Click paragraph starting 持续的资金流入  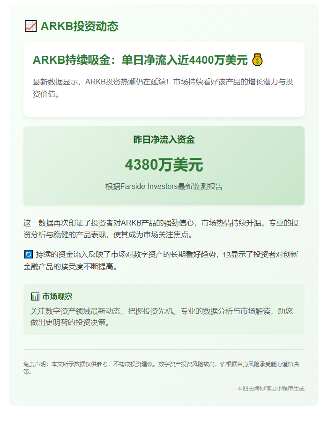pos(161,260)
